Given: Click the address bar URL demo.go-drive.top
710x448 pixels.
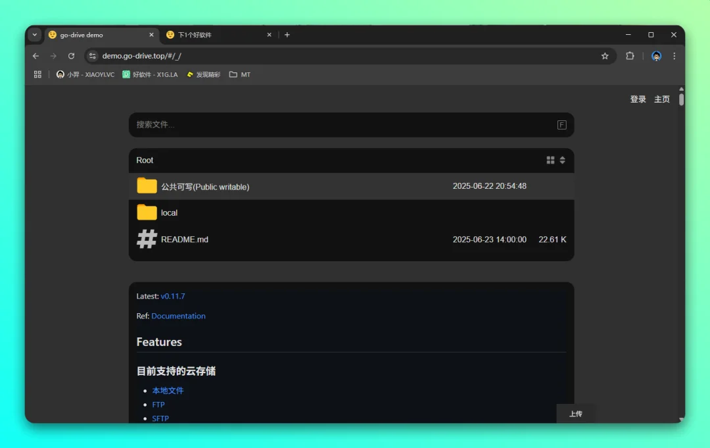Looking at the screenshot, I should pyautogui.click(x=142, y=56).
